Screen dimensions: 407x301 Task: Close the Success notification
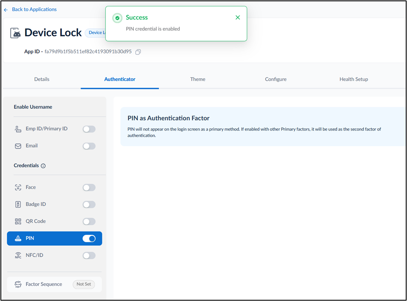[x=237, y=17]
